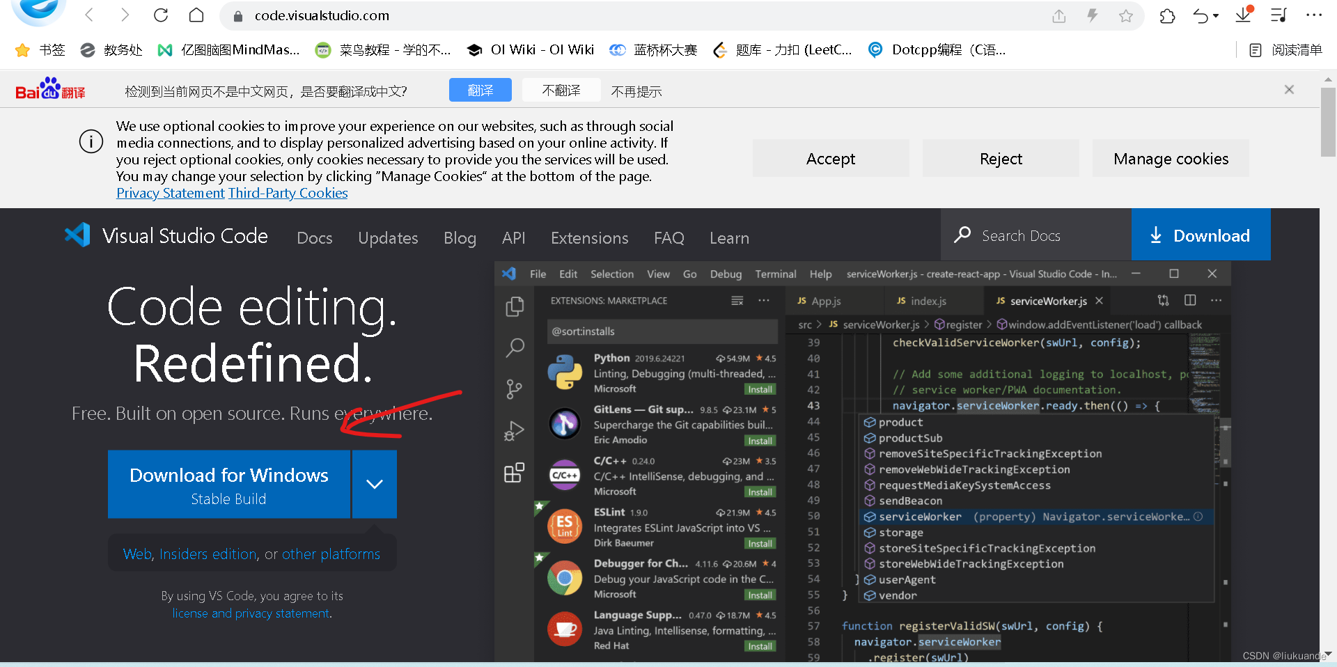Click Download for Windows Stable Build
Image resolution: width=1337 pixels, height=667 pixels.
click(x=229, y=484)
